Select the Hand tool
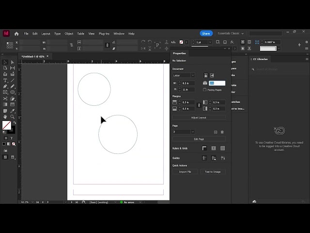Screen dimensions: 310x233 [5, 116]
